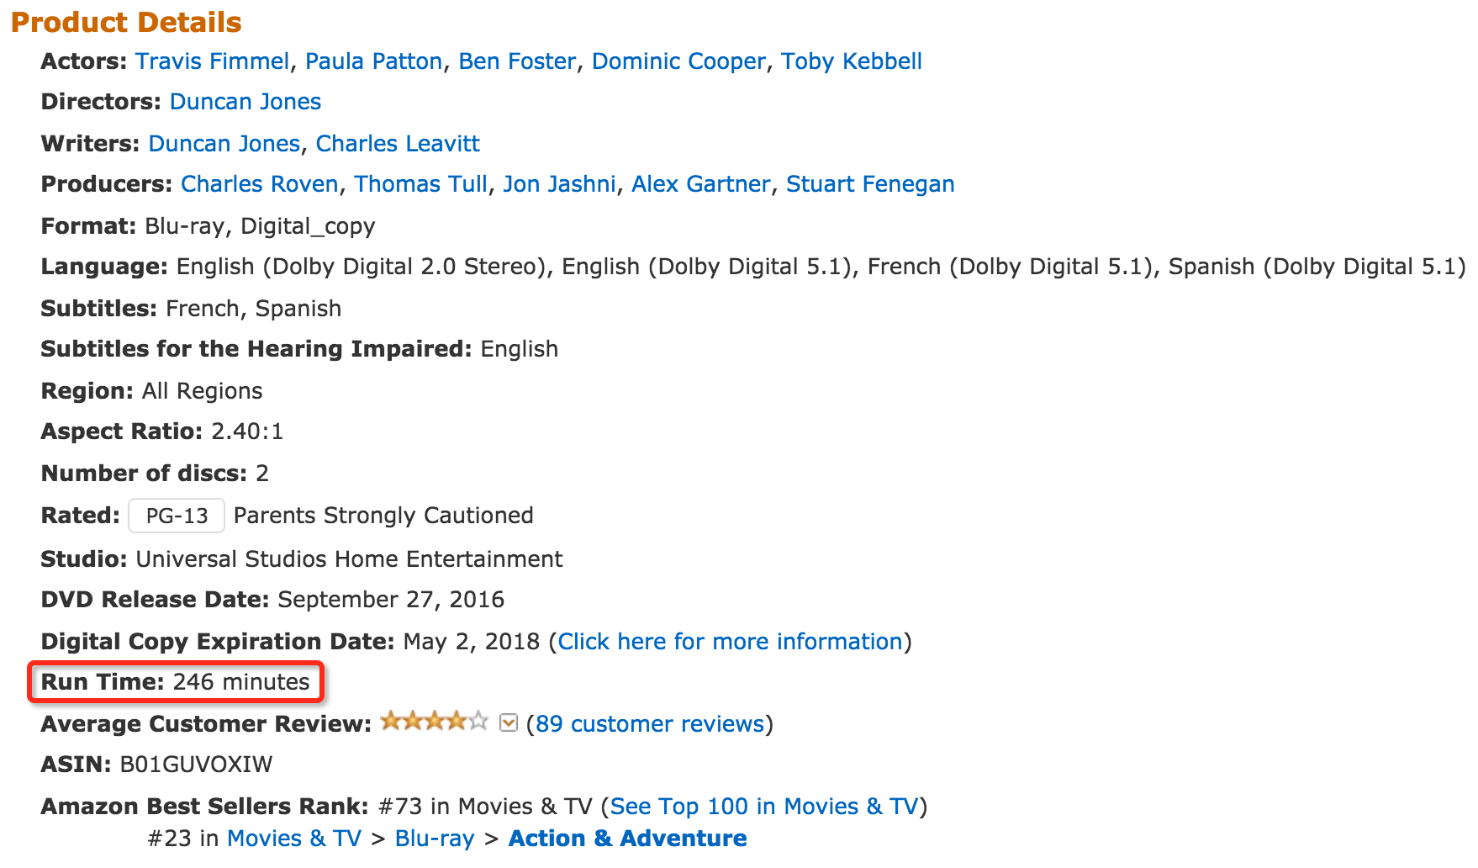Viewport: 1478px width, 868px height.
Task: Click the average customer review stars
Action: point(433,722)
